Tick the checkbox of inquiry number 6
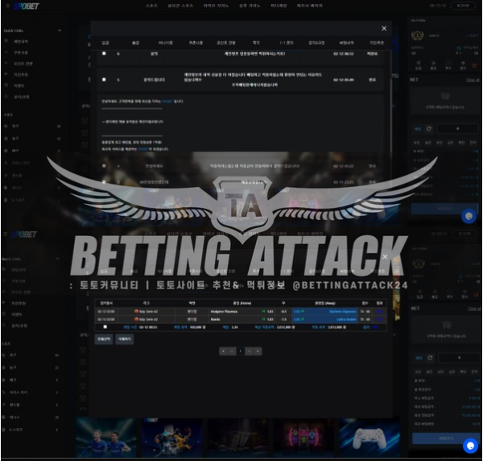483x461 pixels. point(104,53)
